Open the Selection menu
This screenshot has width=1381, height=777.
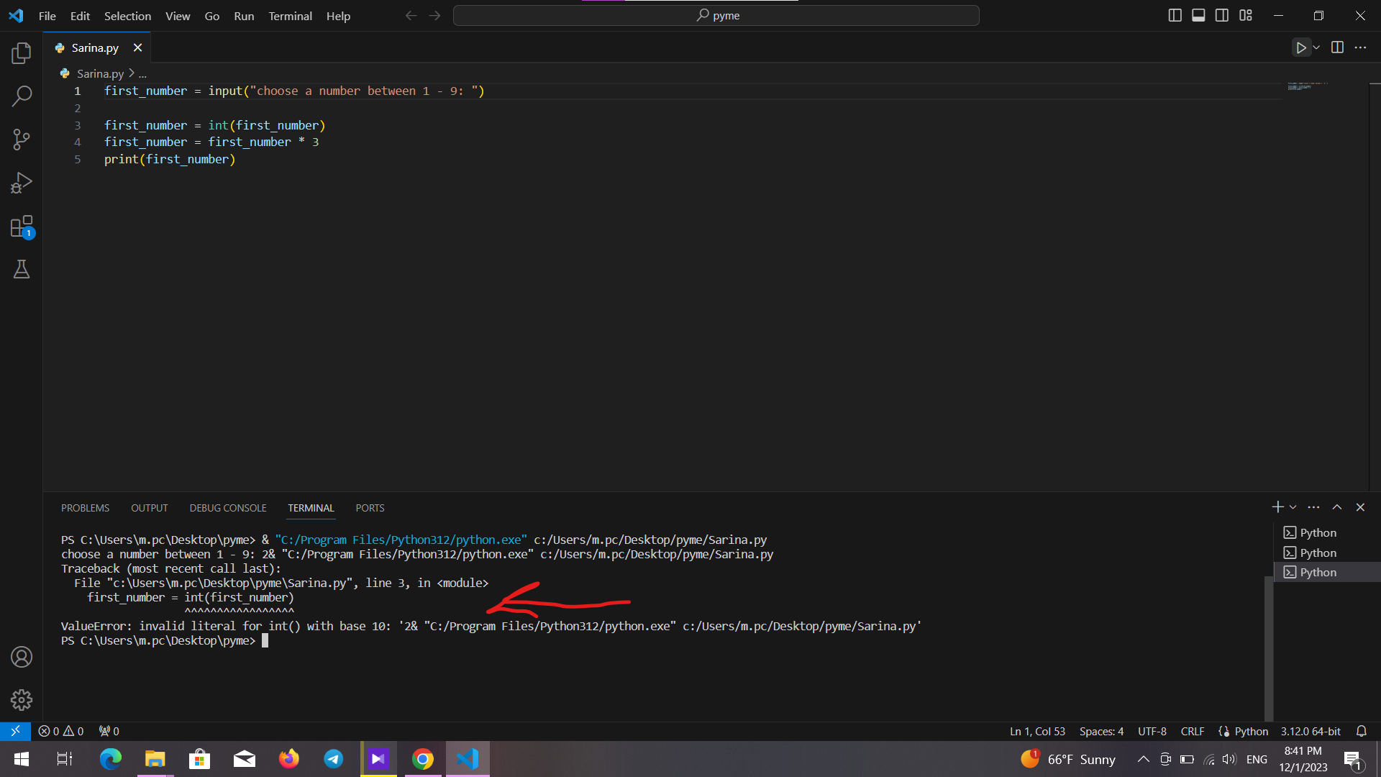point(127,16)
